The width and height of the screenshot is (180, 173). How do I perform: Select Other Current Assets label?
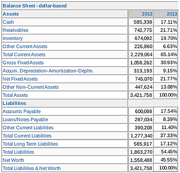click(25, 47)
